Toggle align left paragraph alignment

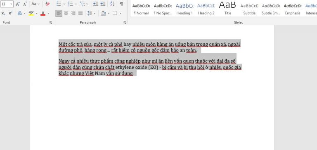click(59, 13)
